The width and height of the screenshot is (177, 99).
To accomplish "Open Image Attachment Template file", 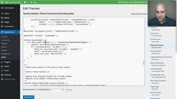I will [161, 57].
